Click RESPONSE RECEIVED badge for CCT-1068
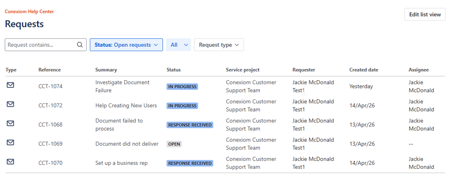This screenshot has height=178, width=462. (x=190, y=125)
